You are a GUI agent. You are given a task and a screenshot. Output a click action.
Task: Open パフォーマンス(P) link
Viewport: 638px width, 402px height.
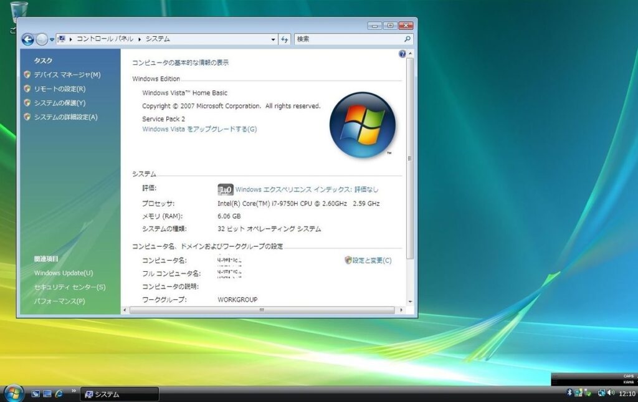click(60, 302)
